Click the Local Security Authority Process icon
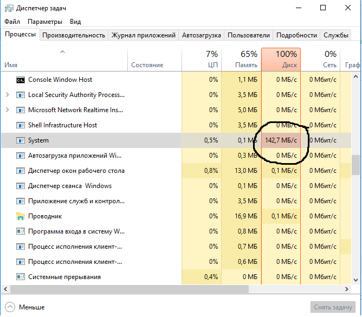The image size is (362, 317). point(21,95)
